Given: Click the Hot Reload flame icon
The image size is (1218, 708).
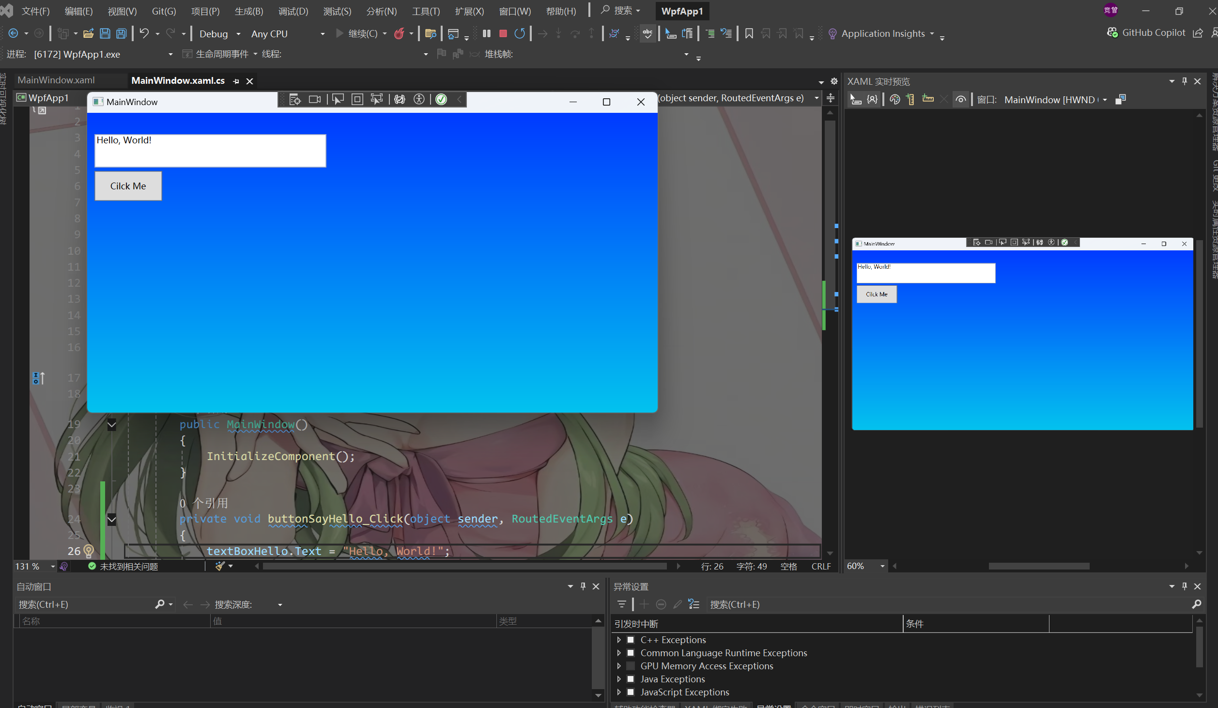Looking at the screenshot, I should pos(399,33).
